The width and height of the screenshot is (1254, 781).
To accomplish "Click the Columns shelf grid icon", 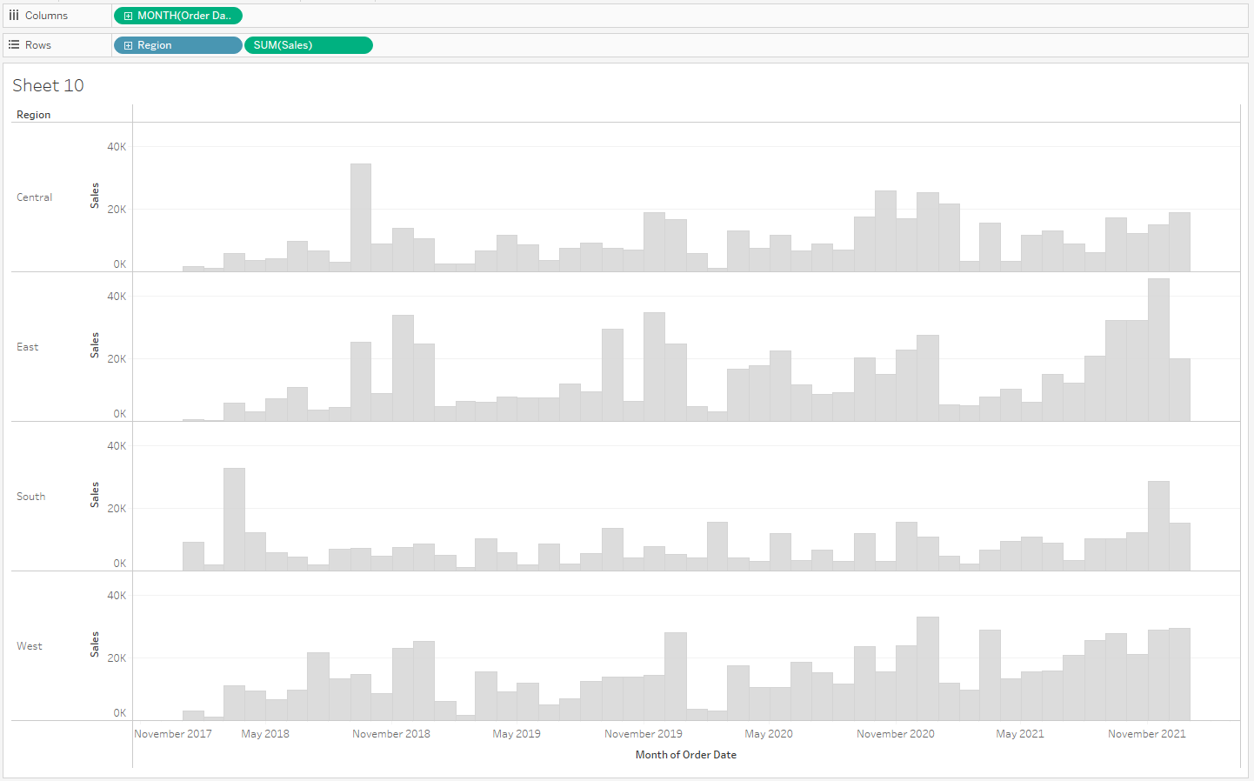I will (14, 16).
